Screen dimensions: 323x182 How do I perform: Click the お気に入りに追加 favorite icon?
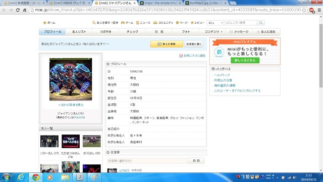point(181,56)
